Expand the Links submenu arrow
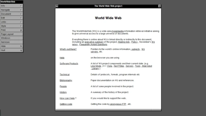This screenshot has width=206, height=116. point(21,22)
